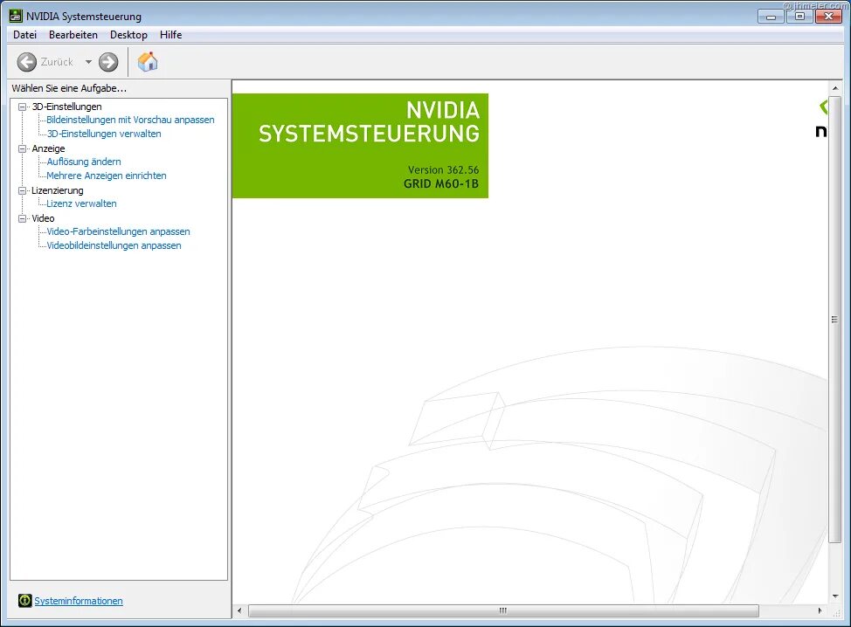Select Mehrere Anzeigen einrichten

pos(107,176)
